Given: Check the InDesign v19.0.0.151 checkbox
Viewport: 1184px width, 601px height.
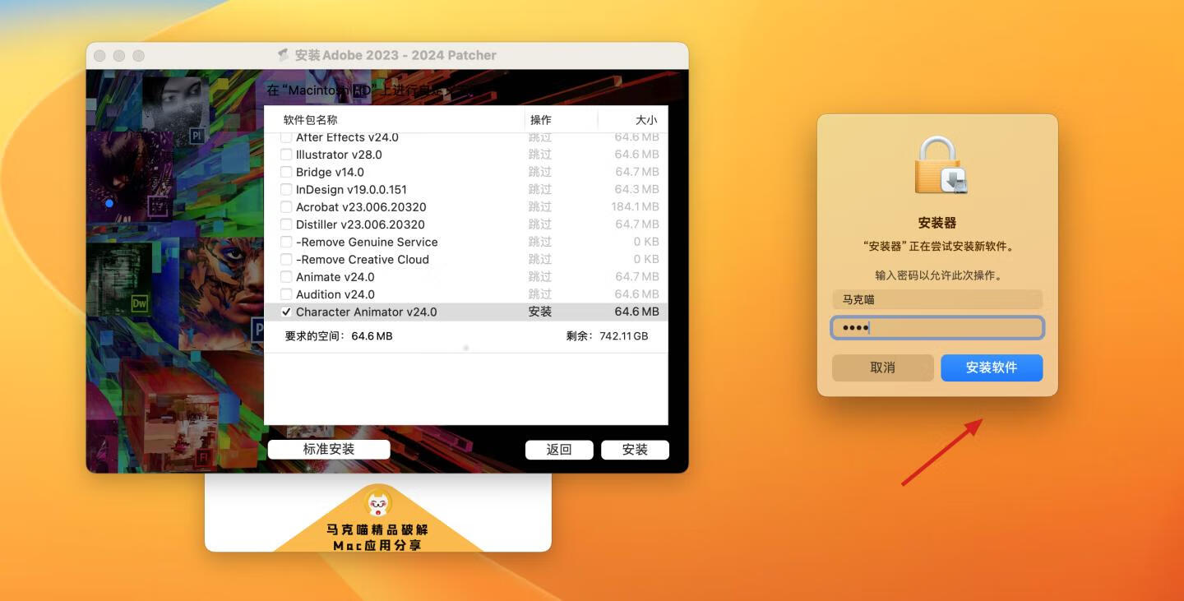Looking at the screenshot, I should (286, 189).
